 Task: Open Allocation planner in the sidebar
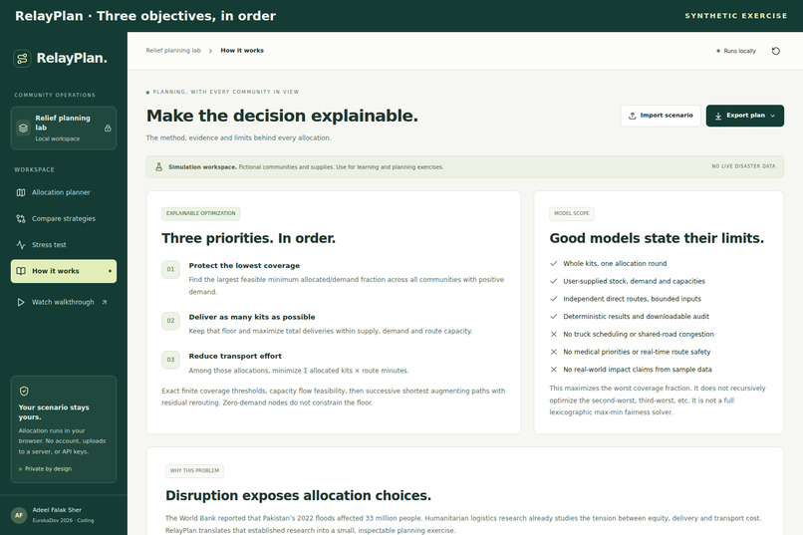[x=64, y=192]
